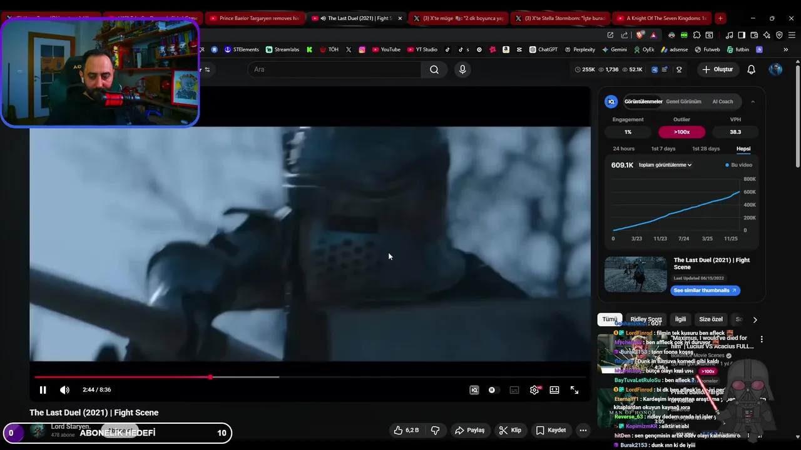This screenshot has width=801, height=450.
Task: Toggle the browser sidebar panel
Action: coord(742,35)
